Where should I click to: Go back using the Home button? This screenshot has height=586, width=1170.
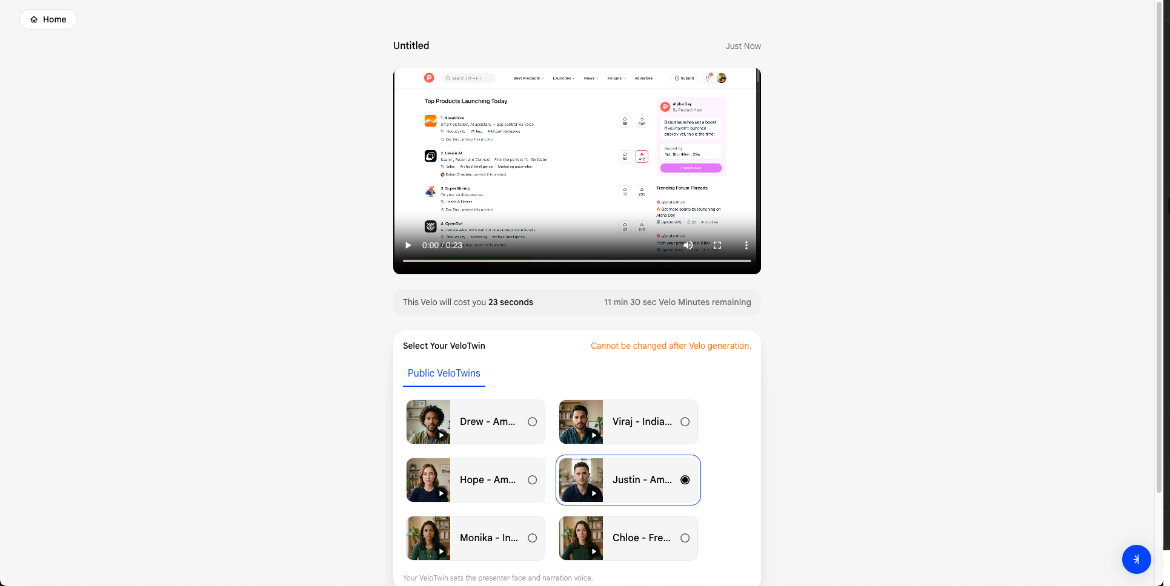click(48, 19)
